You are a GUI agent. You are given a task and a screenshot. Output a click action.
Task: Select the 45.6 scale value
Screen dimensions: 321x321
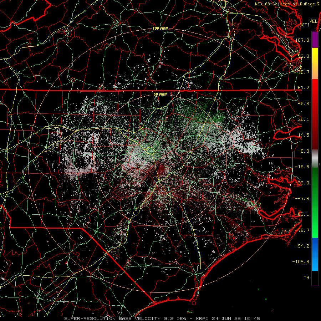[x=304, y=103]
